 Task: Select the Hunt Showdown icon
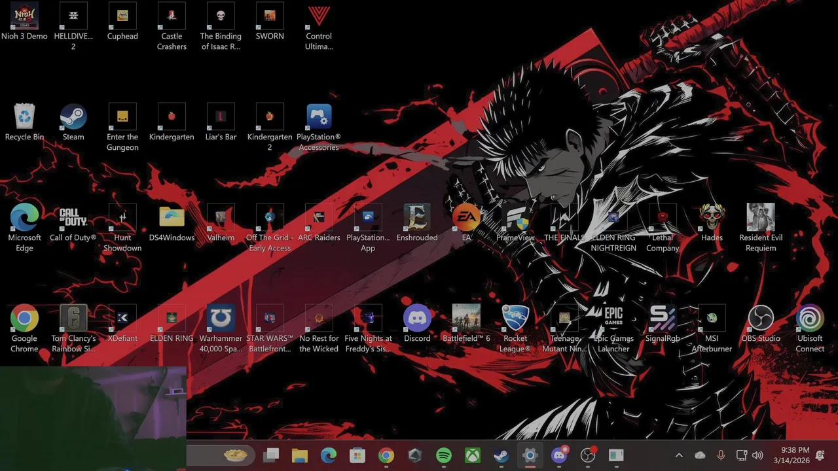pyautogui.click(x=122, y=228)
